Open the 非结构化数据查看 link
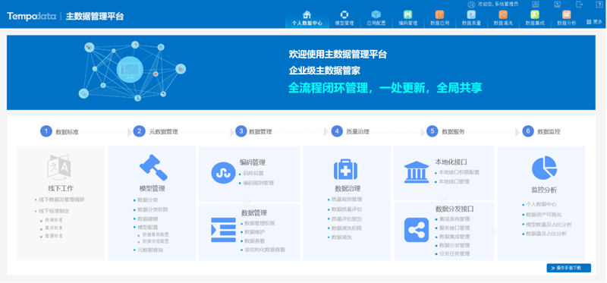The width and height of the screenshot is (607, 283). click(264, 250)
